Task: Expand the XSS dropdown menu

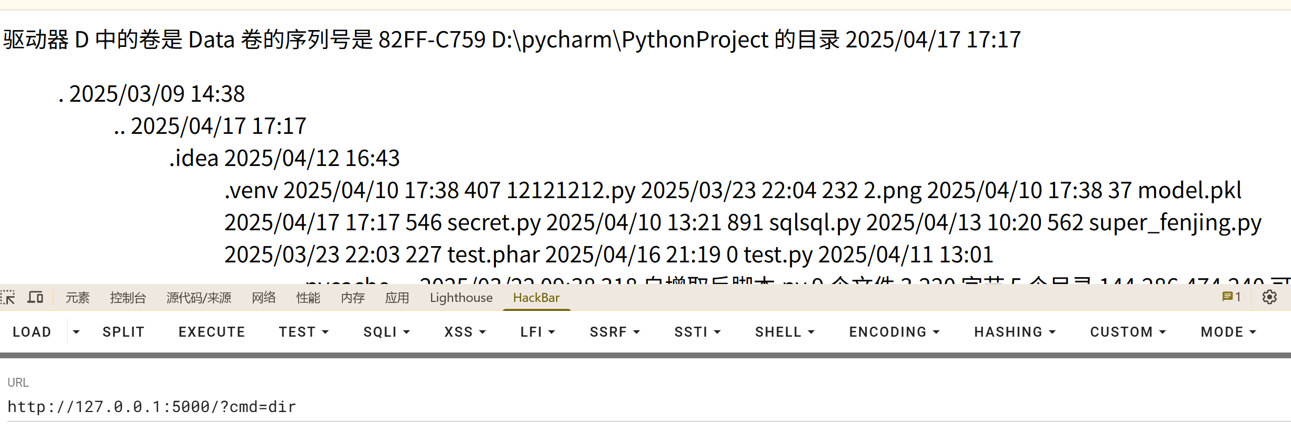Action: coord(465,332)
